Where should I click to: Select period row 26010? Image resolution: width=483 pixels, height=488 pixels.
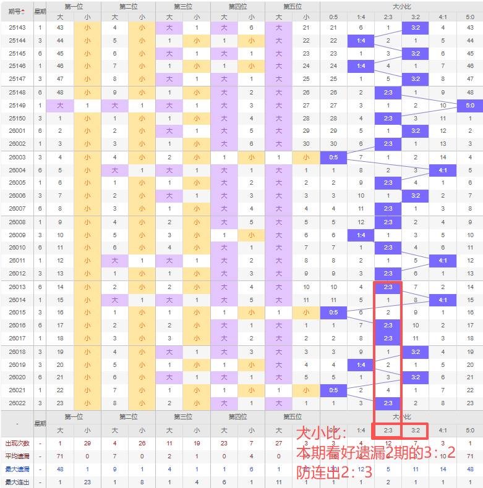coord(242,248)
